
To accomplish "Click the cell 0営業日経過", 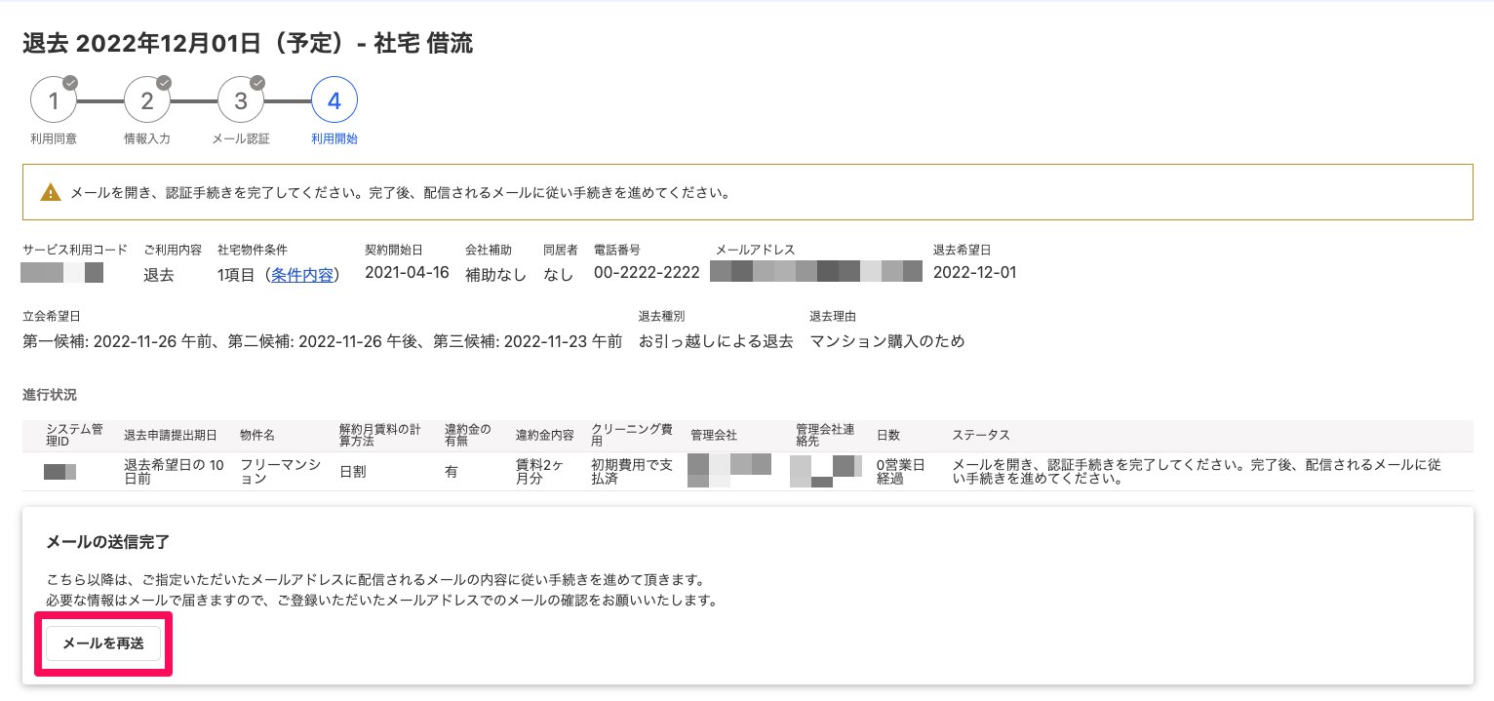I will pos(901,472).
